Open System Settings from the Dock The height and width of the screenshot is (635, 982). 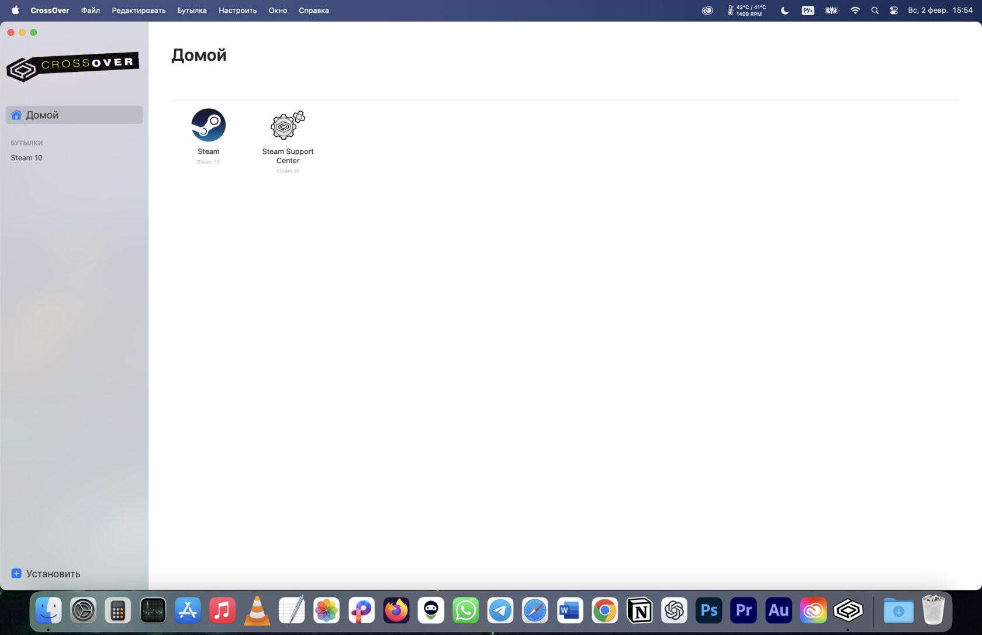(x=83, y=610)
